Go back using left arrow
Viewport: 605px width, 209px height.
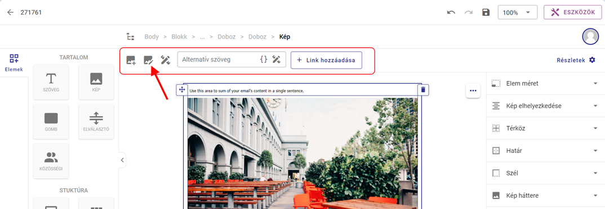(x=10, y=12)
